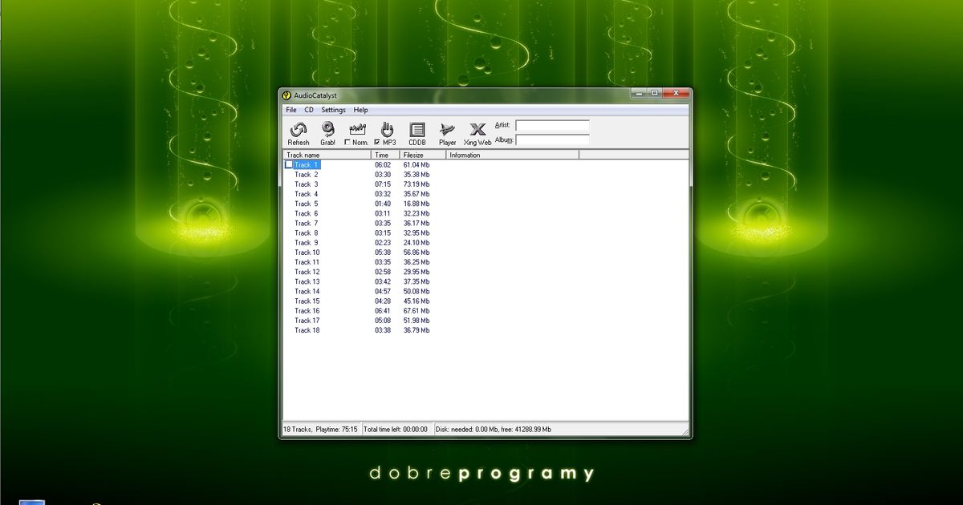Click into the Artist field
The height and width of the screenshot is (505, 963).
pos(552,126)
